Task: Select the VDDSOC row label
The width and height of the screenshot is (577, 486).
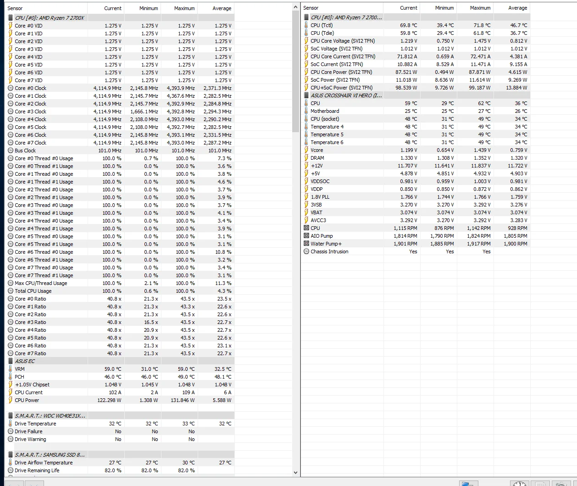Action: click(x=320, y=181)
